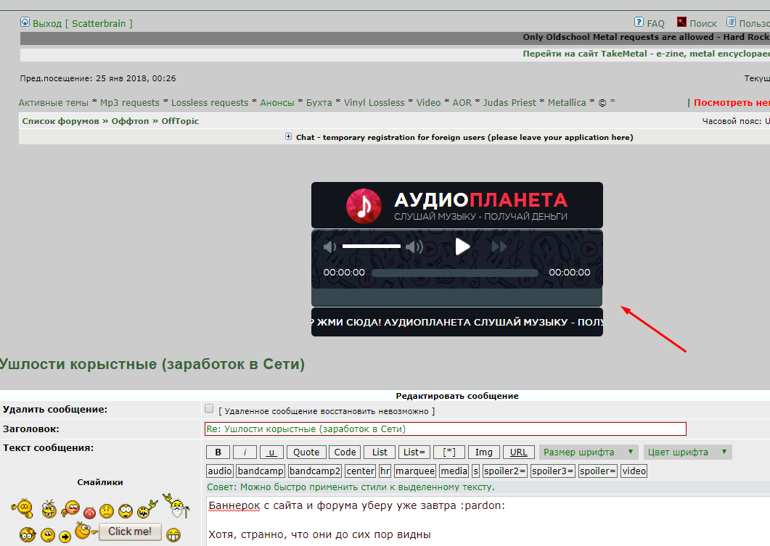Viewport: 770px width, 546px height.
Task: Open the Цвет шрифта dropdown
Action: (x=687, y=452)
